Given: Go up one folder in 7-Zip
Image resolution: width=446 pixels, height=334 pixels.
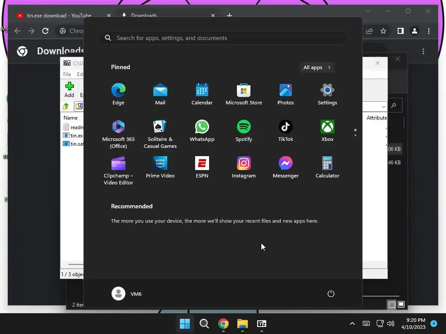Looking at the screenshot, I should coord(66,106).
